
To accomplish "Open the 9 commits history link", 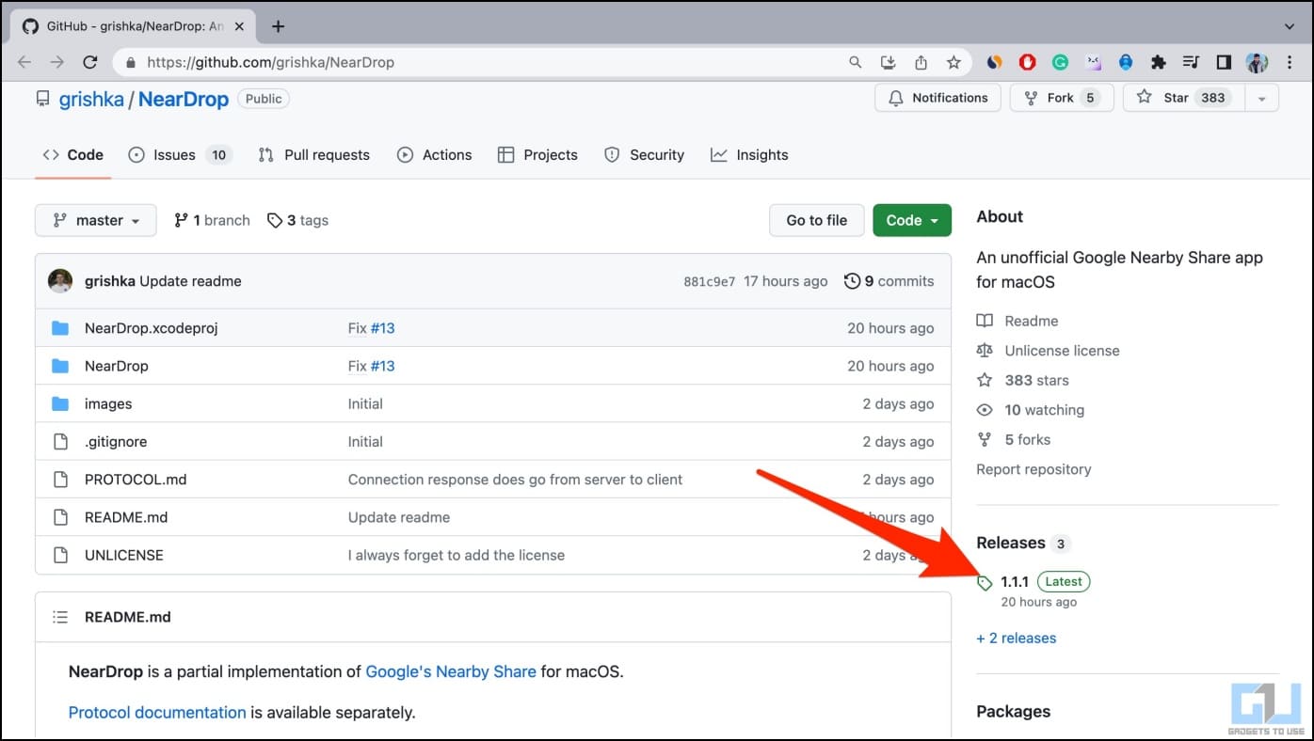I will 889,281.
